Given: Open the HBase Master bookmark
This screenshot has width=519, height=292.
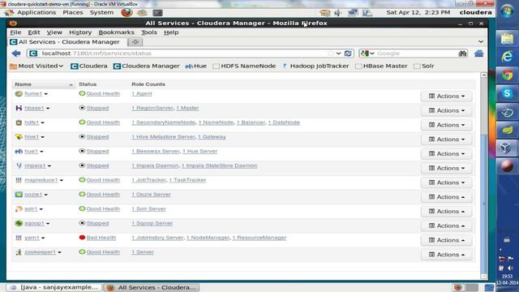Looking at the screenshot, I should pos(381,67).
